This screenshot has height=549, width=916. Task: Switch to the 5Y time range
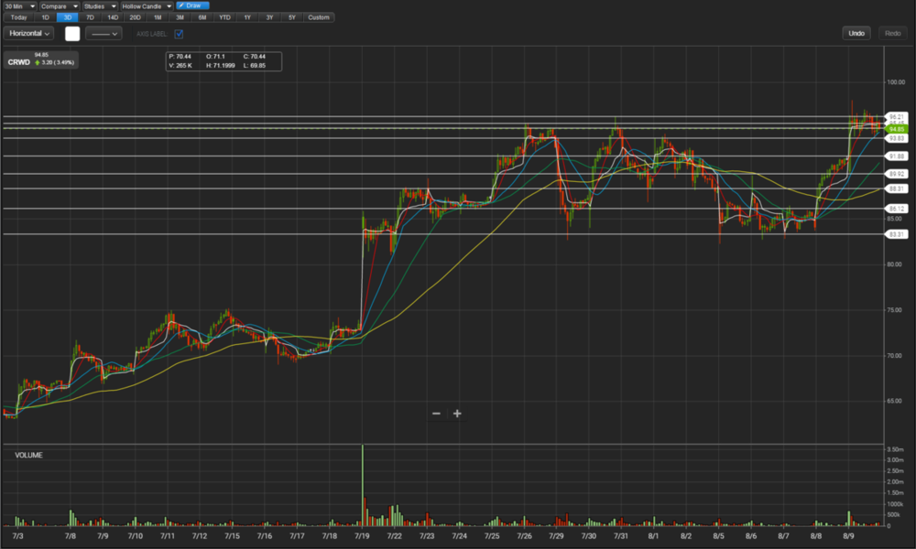(291, 17)
